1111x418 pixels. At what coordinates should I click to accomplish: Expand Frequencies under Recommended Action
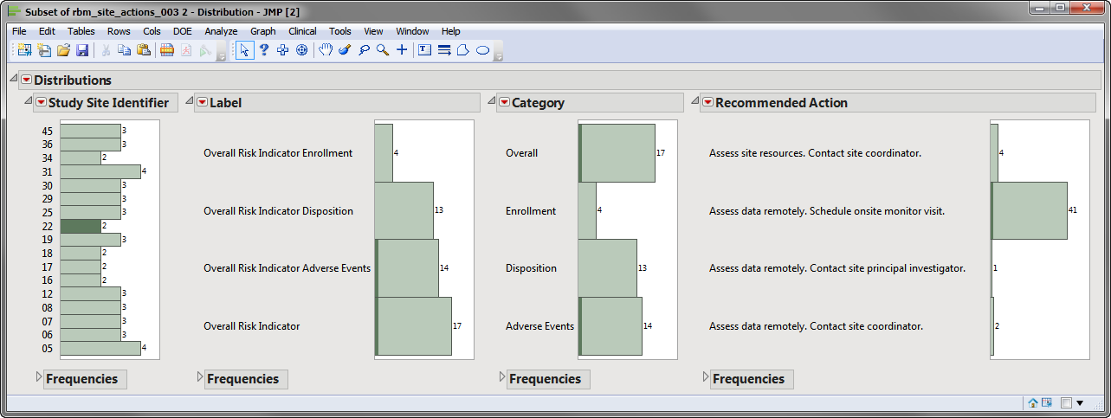coord(704,377)
